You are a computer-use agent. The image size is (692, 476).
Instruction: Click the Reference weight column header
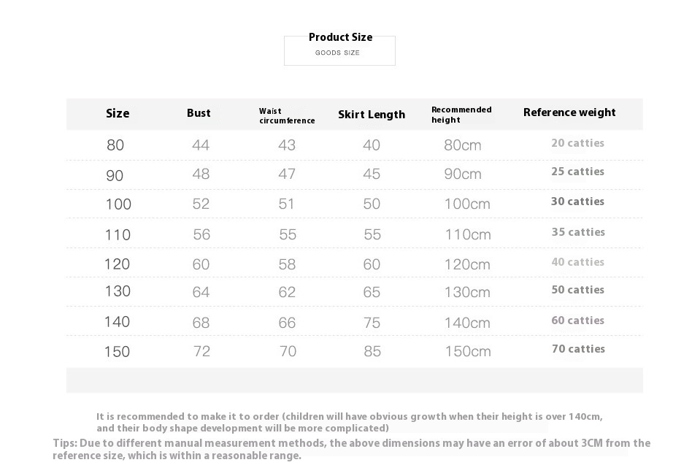[x=569, y=112]
